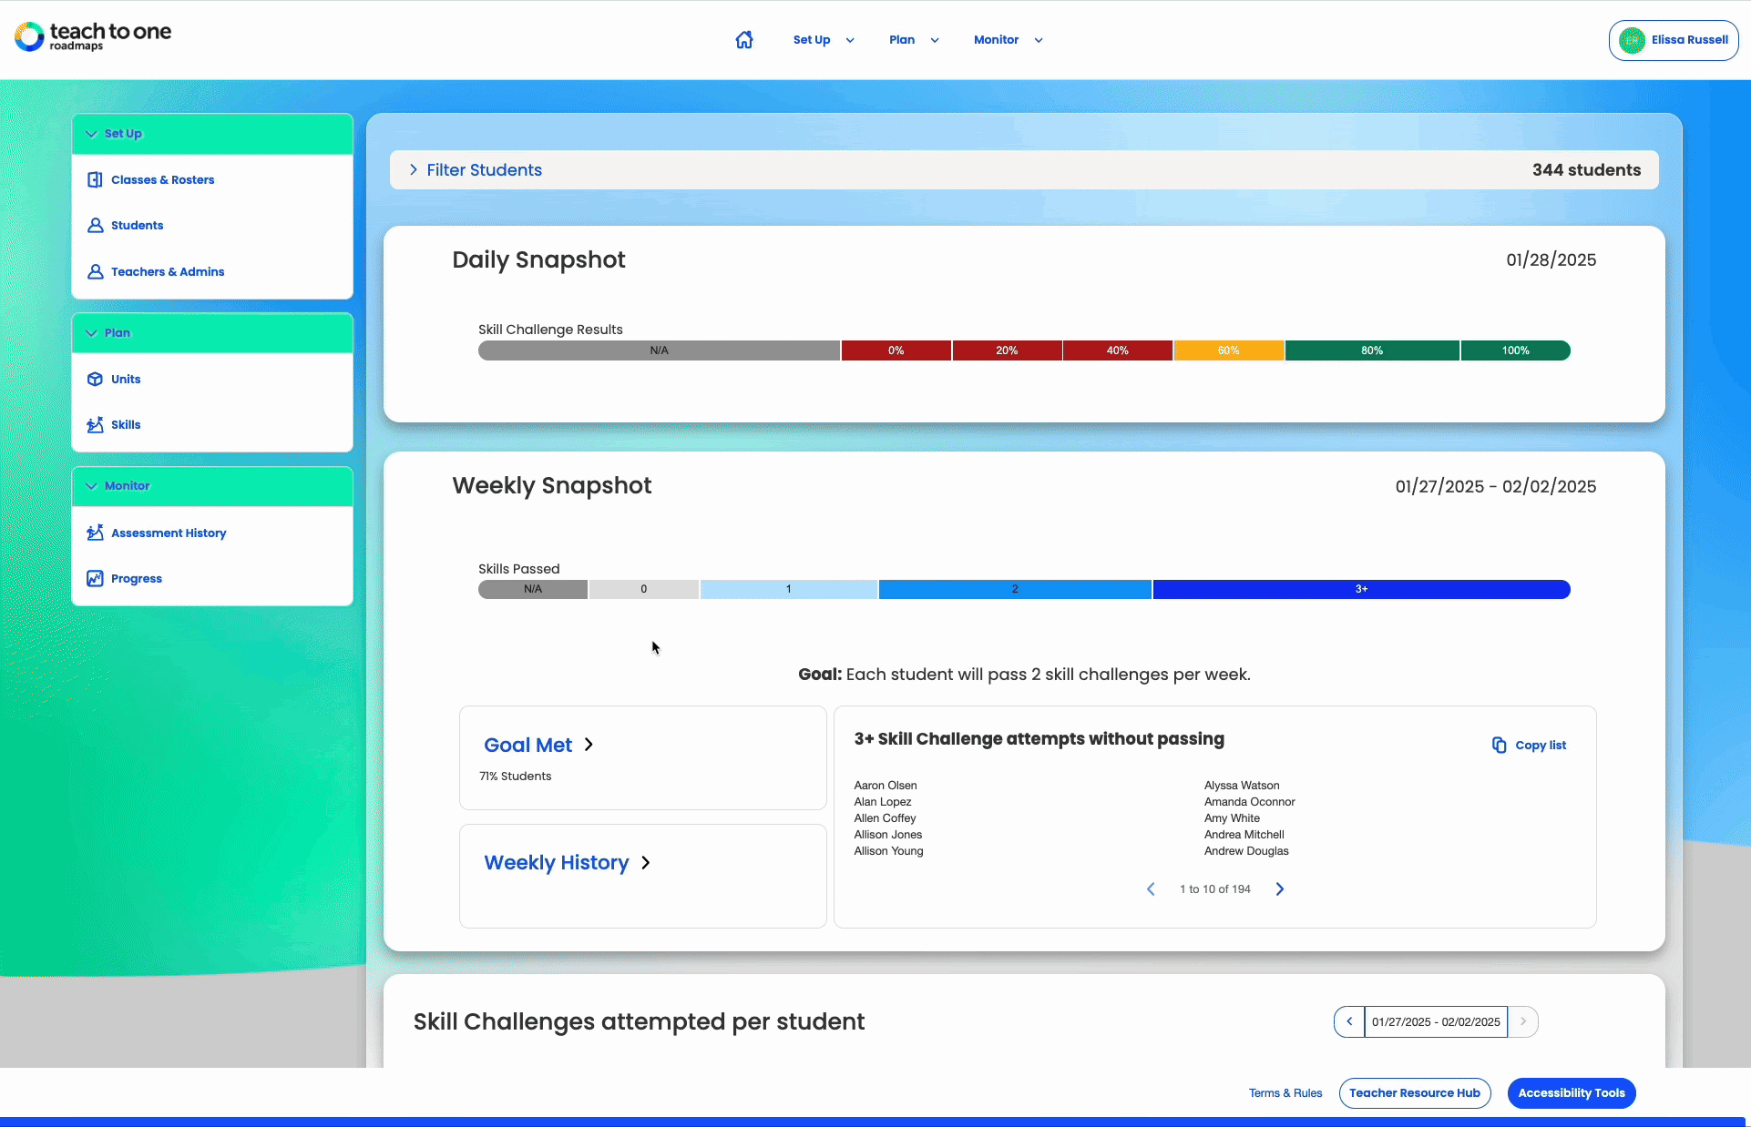Click the Teachers & Admins person icon
The height and width of the screenshot is (1127, 1751).
95,271
